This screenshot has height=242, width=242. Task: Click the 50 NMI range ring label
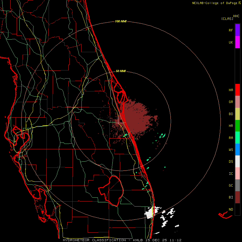tap(121, 71)
